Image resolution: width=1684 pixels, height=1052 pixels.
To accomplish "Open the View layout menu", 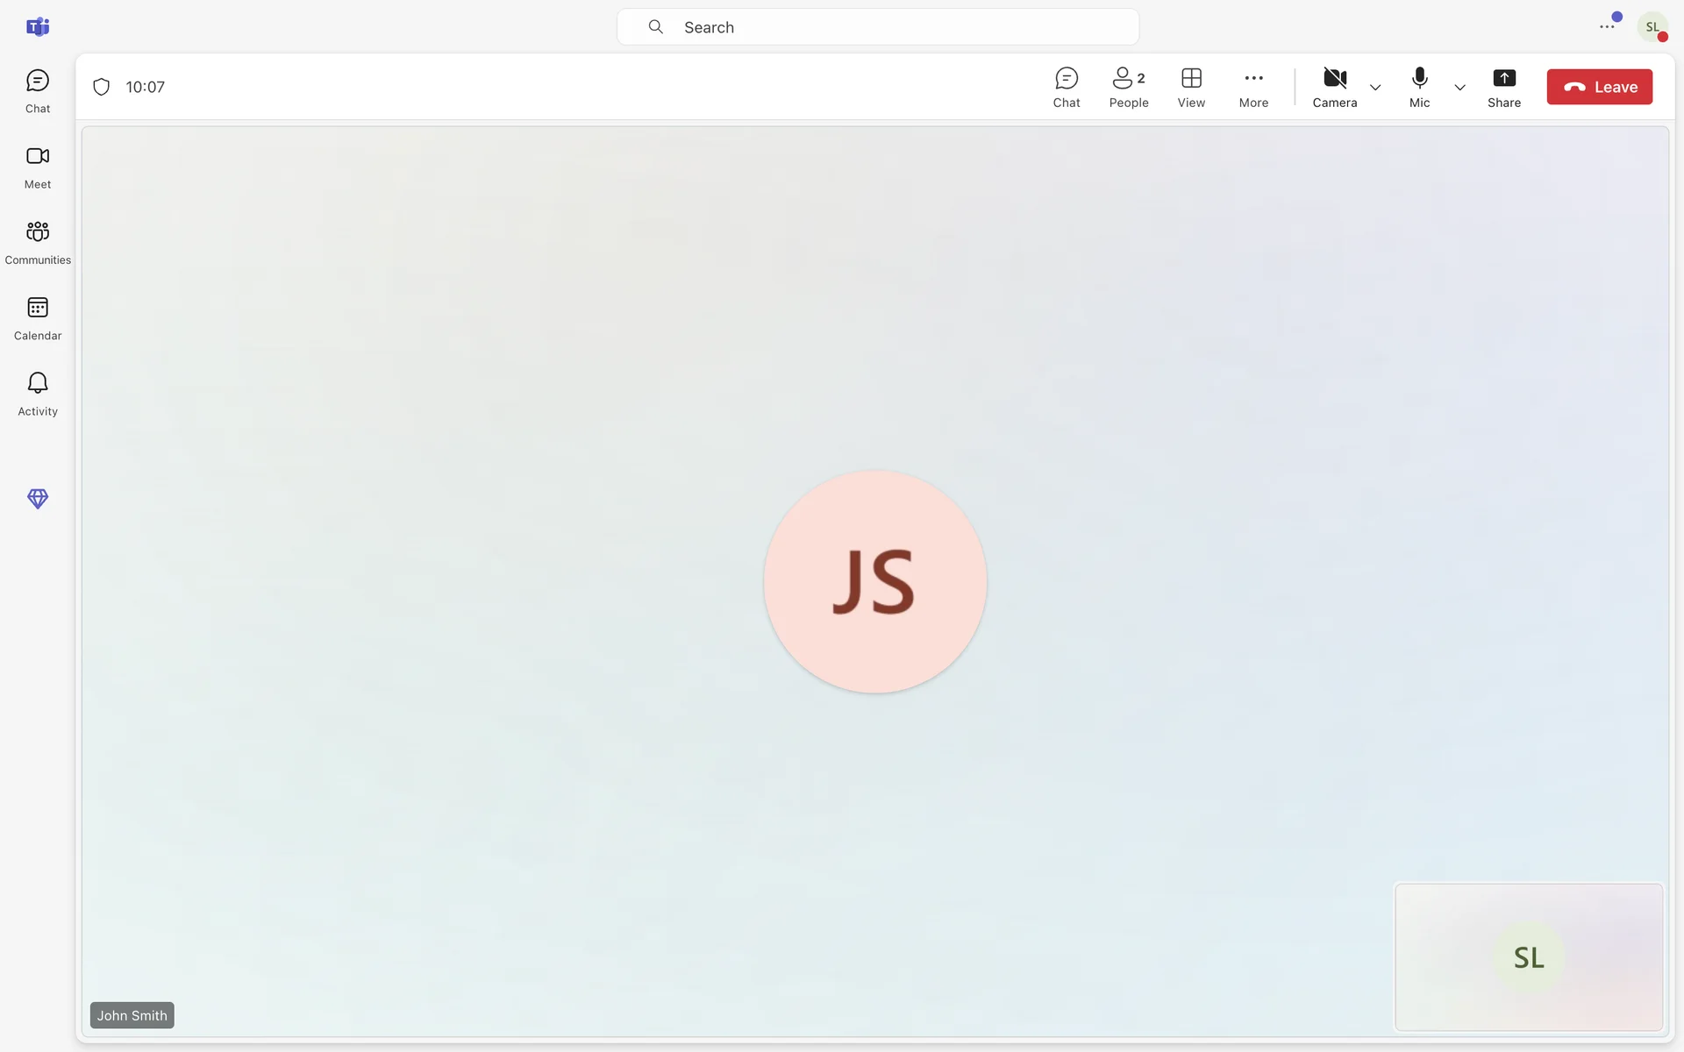I will point(1191,87).
